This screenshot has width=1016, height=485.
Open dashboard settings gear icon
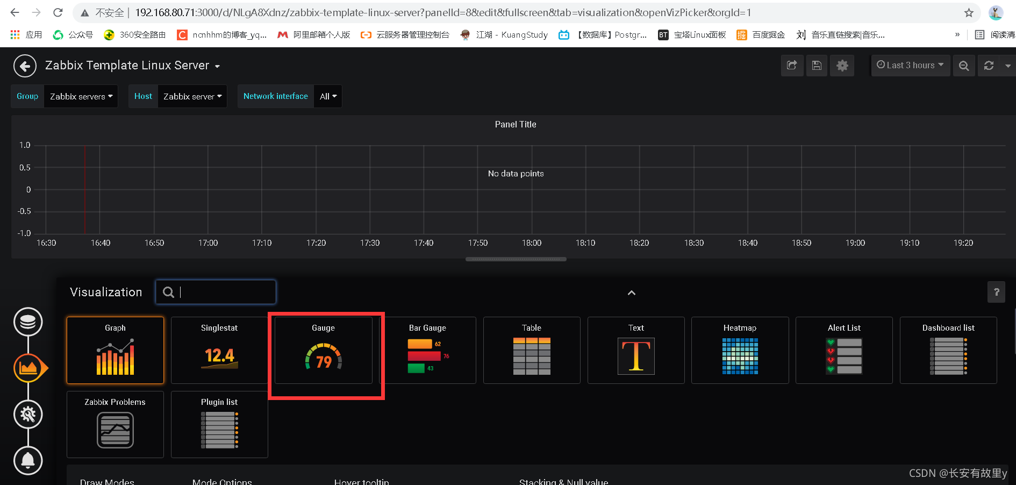click(x=842, y=66)
